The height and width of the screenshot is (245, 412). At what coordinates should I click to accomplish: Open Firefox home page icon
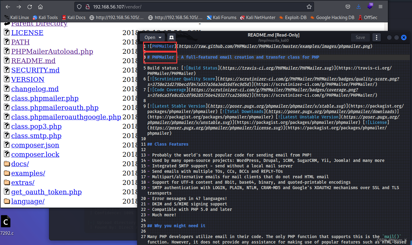pos(40,7)
